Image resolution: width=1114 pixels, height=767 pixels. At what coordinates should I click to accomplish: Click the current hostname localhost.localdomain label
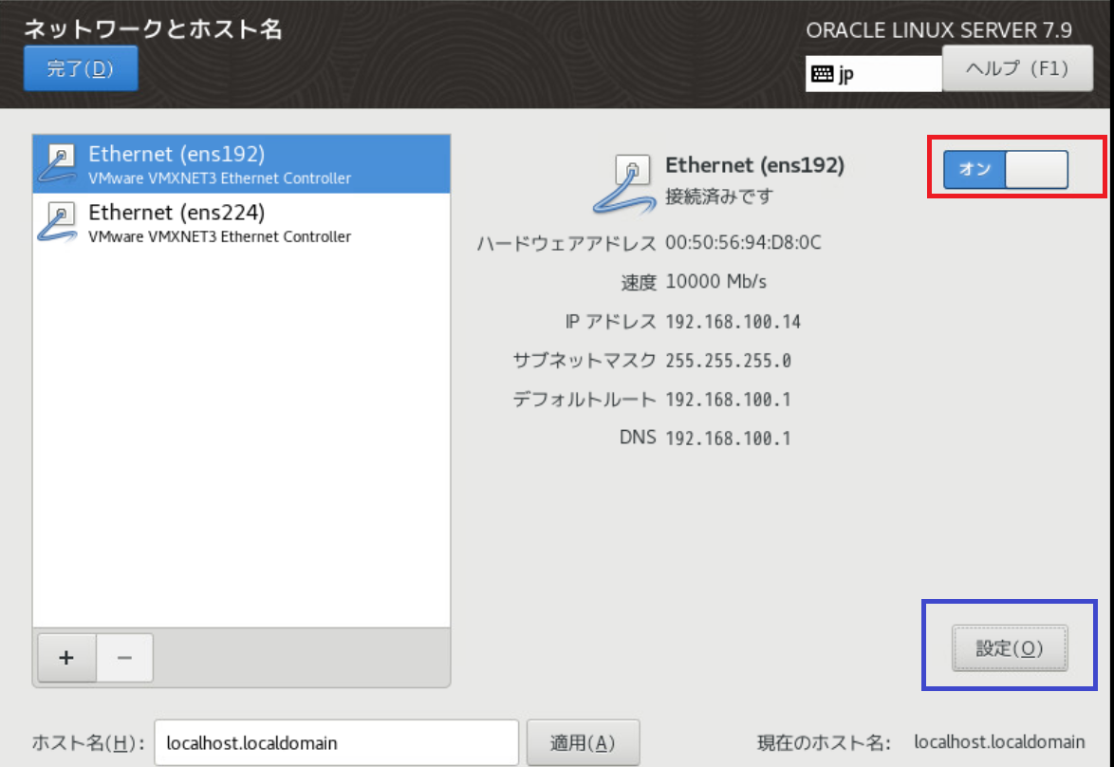click(x=999, y=742)
